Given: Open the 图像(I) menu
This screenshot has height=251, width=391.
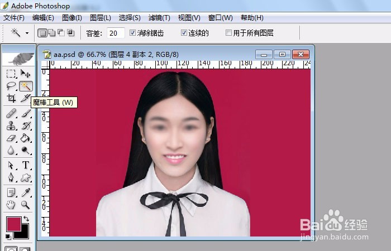Looking at the screenshot, I should 72,18.
